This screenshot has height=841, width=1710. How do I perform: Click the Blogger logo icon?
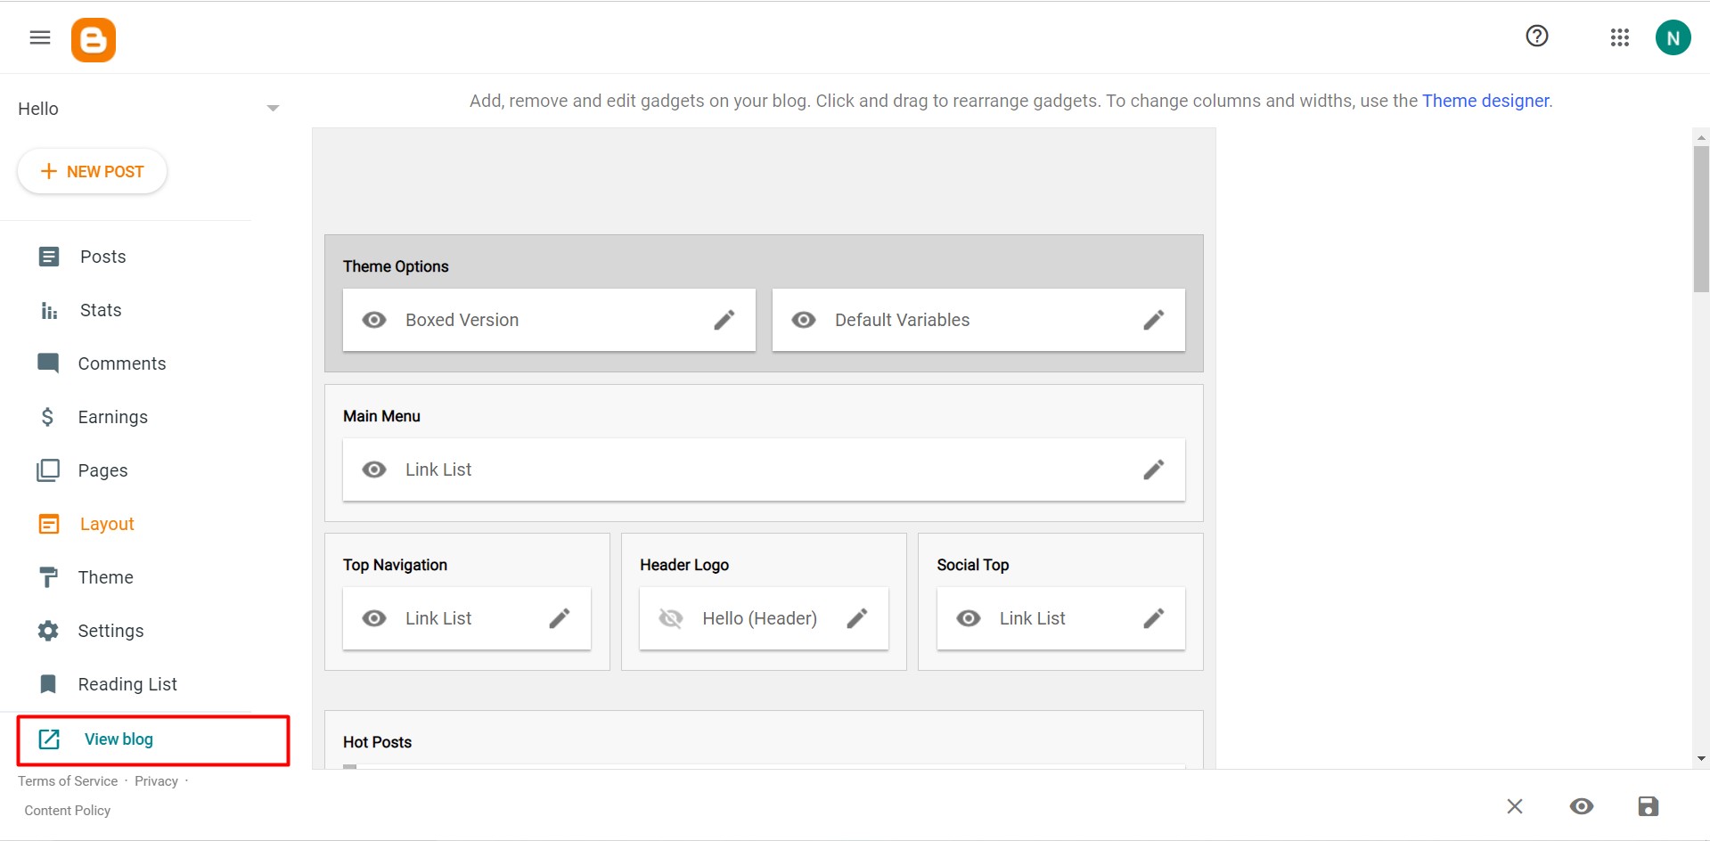(94, 40)
